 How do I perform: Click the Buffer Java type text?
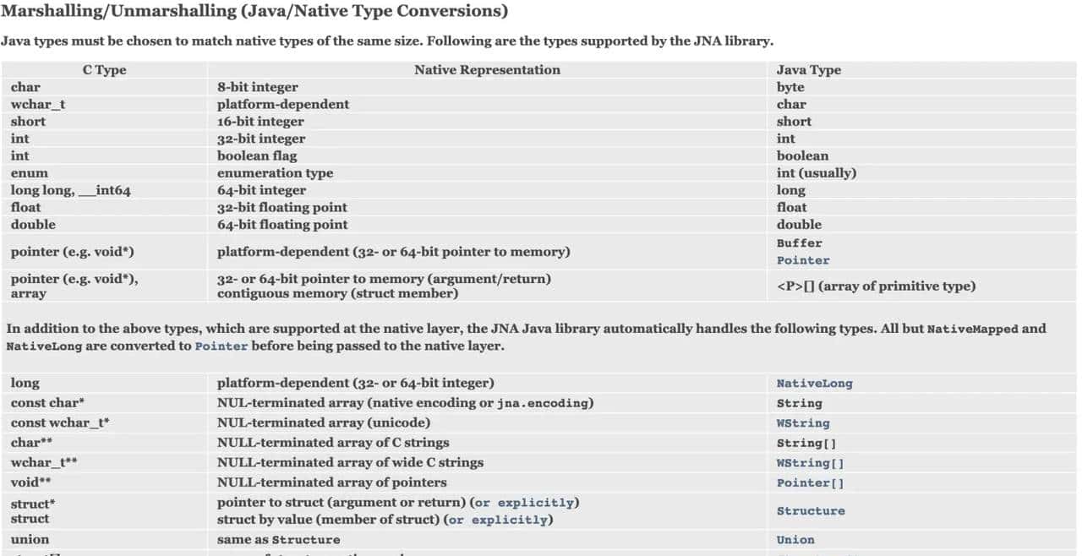tap(799, 243)
